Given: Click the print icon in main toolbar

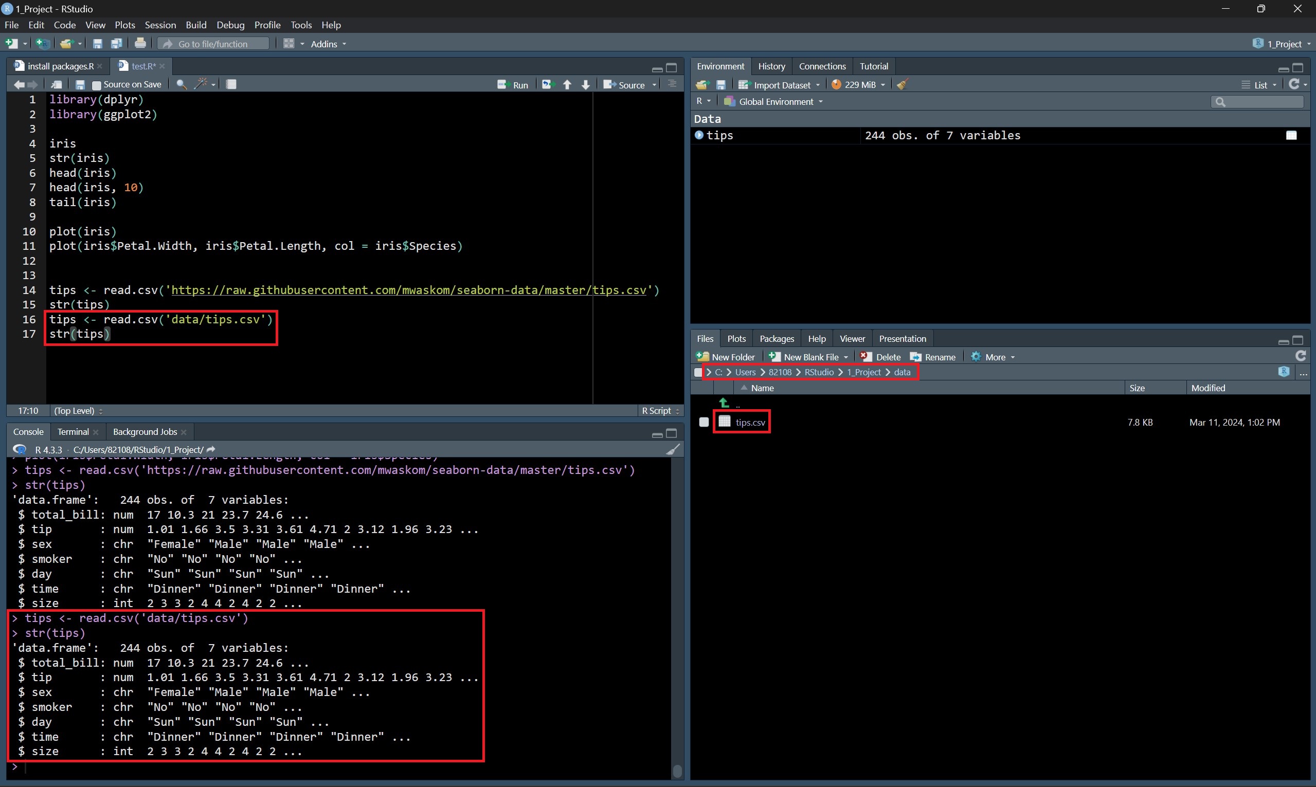Looking at the screenshot, I should pos(140,44).
